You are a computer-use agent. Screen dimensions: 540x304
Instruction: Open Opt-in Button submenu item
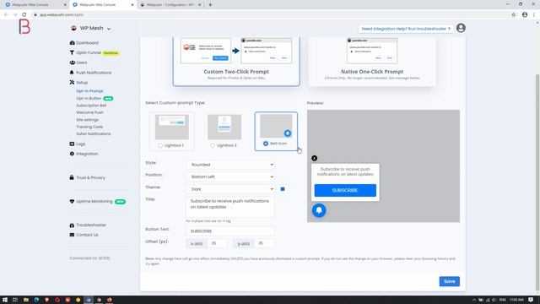point(89,98)
